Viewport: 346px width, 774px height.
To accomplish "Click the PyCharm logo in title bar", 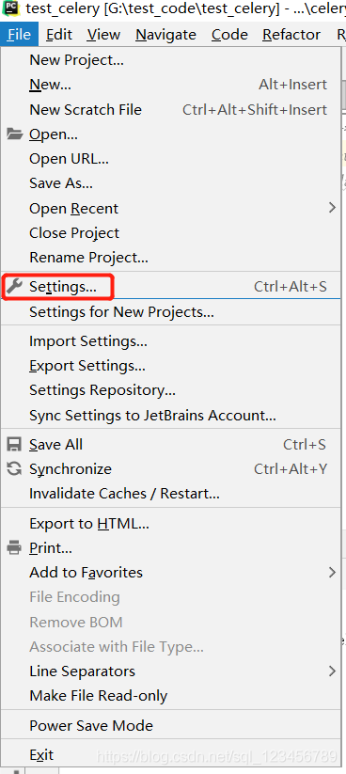I will (x=10, y=8).
